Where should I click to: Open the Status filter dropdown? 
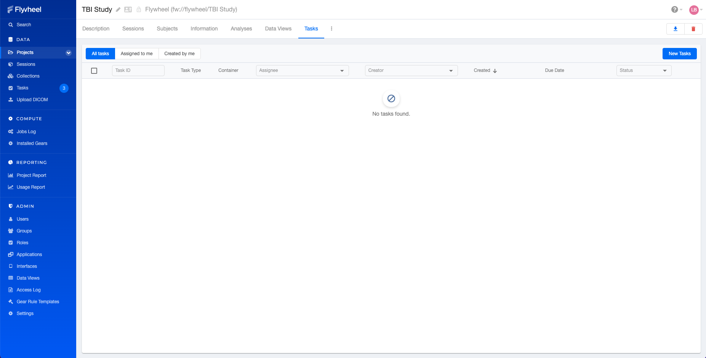click(x=644, y=70)
